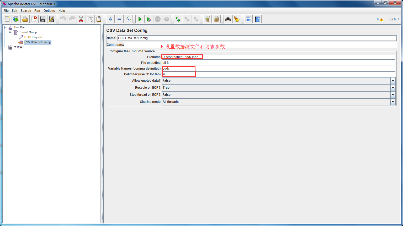Viewport: 403px width, 226px height.
Task: Collapse the Test Plan tree node
Action: [x=5, y=27]
